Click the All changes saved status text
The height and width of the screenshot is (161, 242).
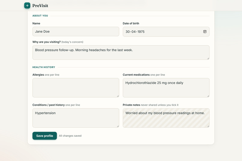coord(70,136)
